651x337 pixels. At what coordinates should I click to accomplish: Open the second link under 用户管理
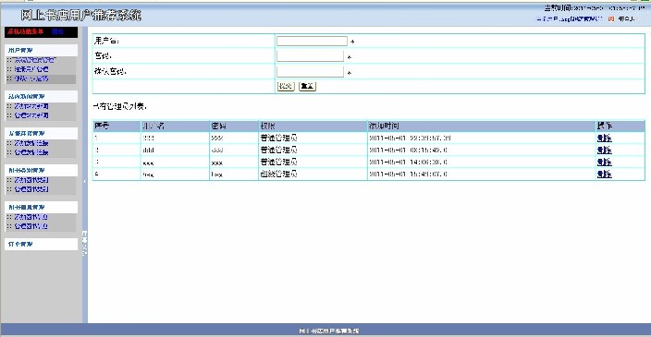click(x=31, y=69)
